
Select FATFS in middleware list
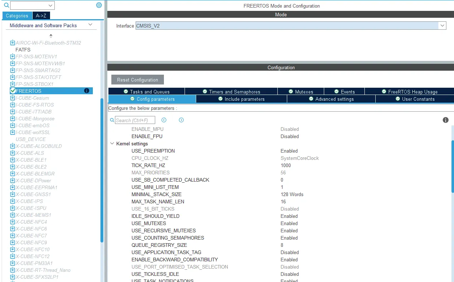point(23,50)
